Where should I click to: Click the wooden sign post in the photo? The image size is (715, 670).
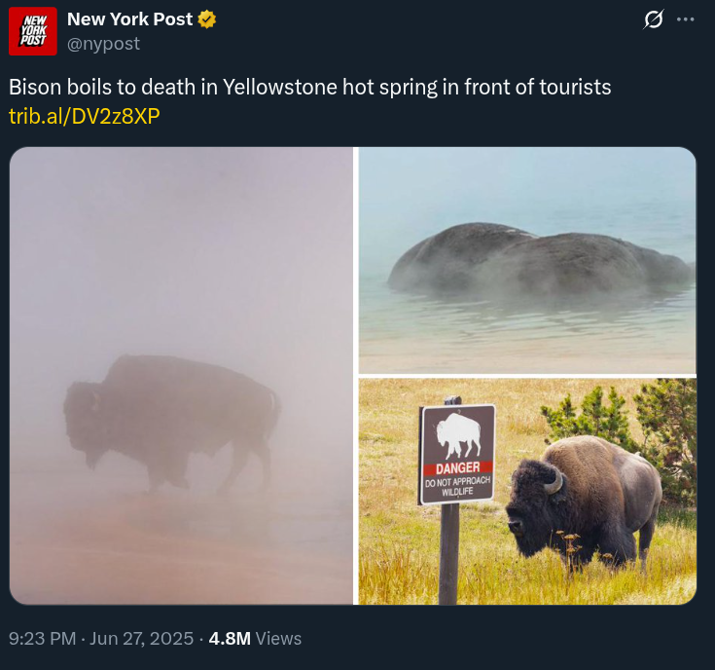449,554
